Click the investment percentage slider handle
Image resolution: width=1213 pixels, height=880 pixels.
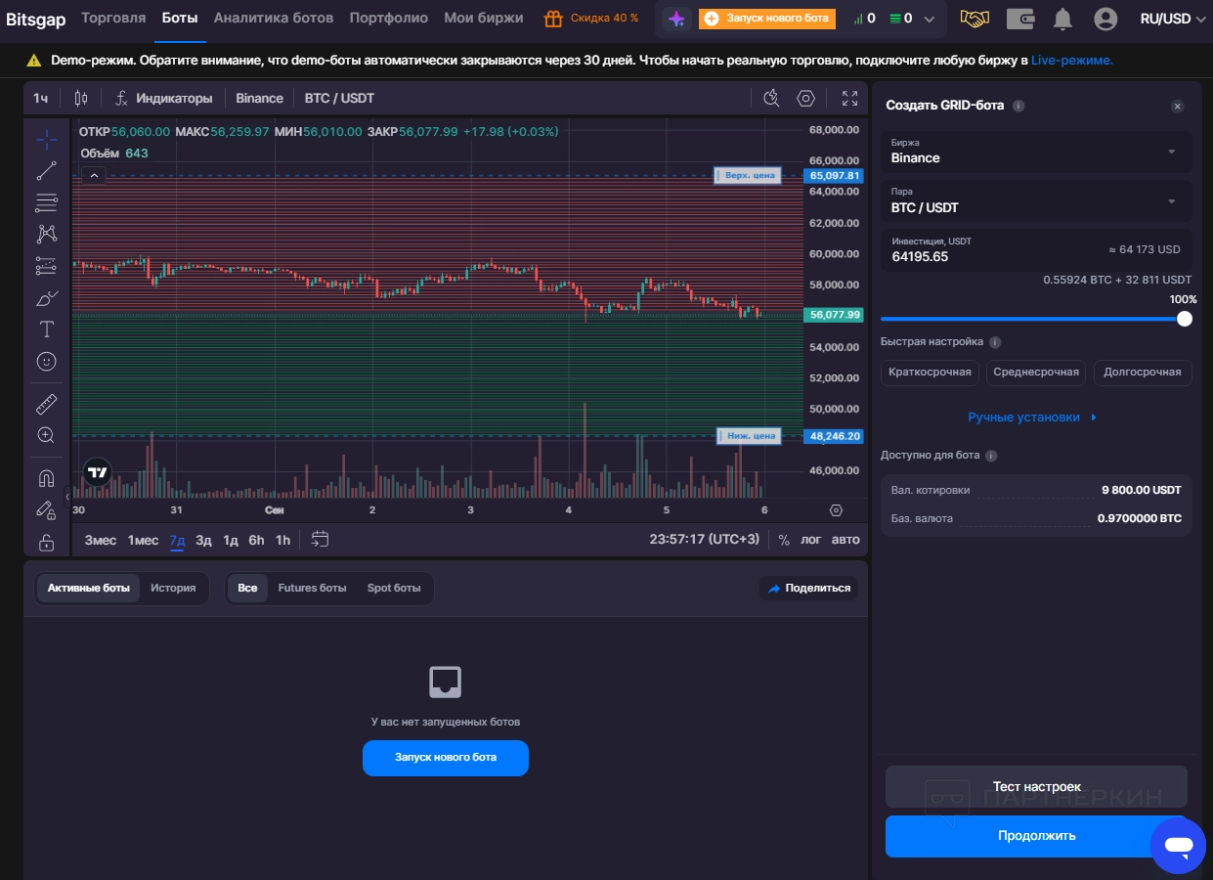1184,319
